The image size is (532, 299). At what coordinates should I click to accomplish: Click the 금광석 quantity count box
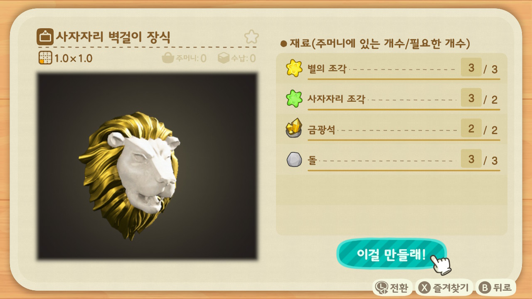point(471,128)
